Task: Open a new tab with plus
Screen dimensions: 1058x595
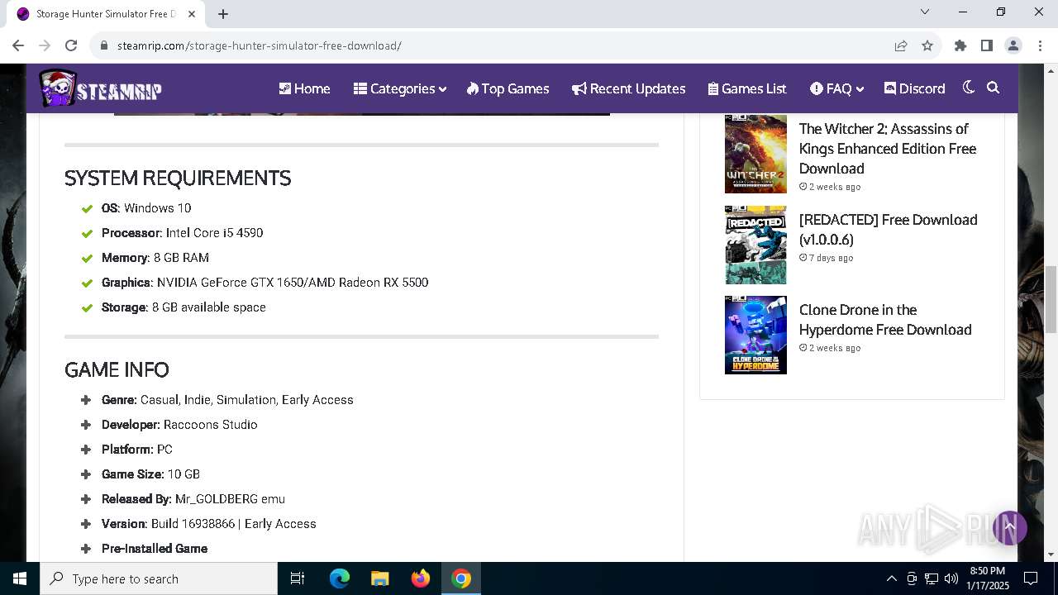Action: pyautogui.click(x=223, y=13)
